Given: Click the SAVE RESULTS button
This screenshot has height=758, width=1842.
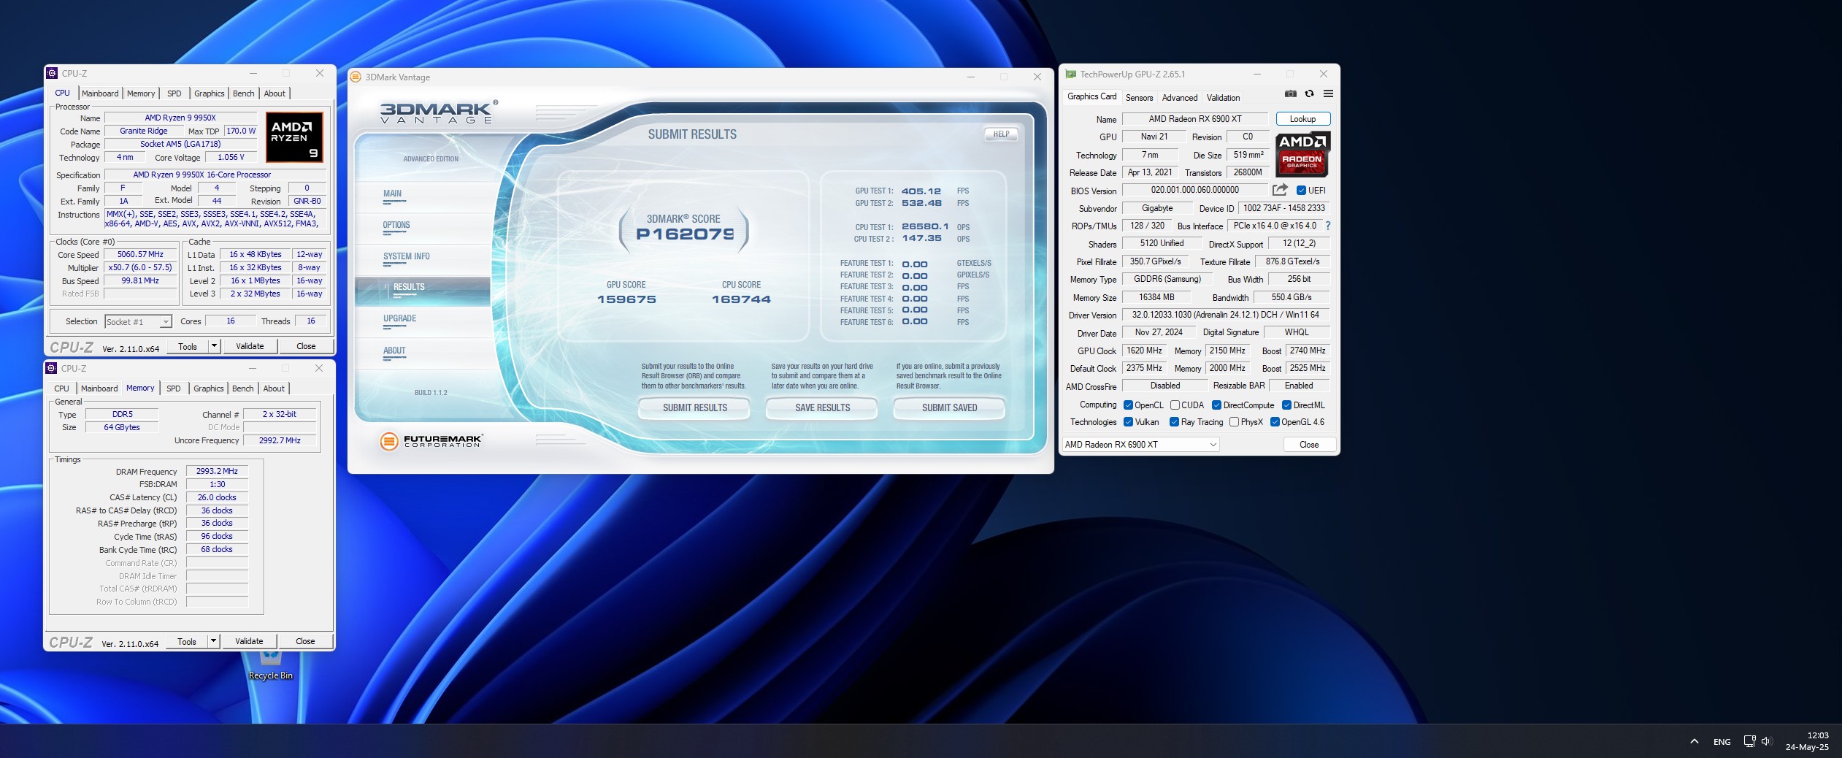Looking at the screenshot, I should [822, 407].
